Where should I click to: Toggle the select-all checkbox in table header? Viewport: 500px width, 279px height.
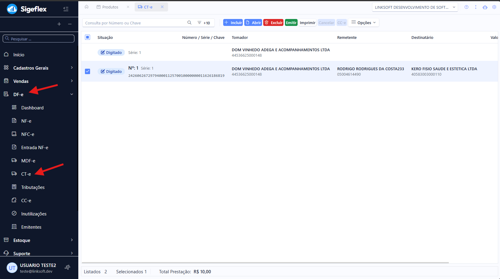pos(88,37)
